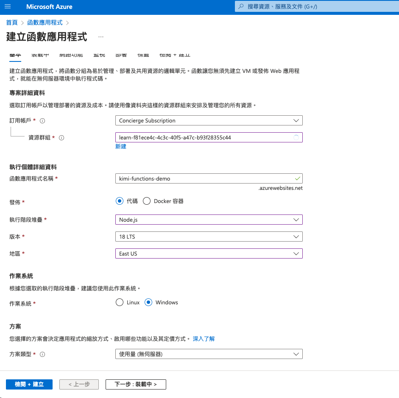Switch to the 裝載中 tab
399x398 pixels.
tap(40, 55)
